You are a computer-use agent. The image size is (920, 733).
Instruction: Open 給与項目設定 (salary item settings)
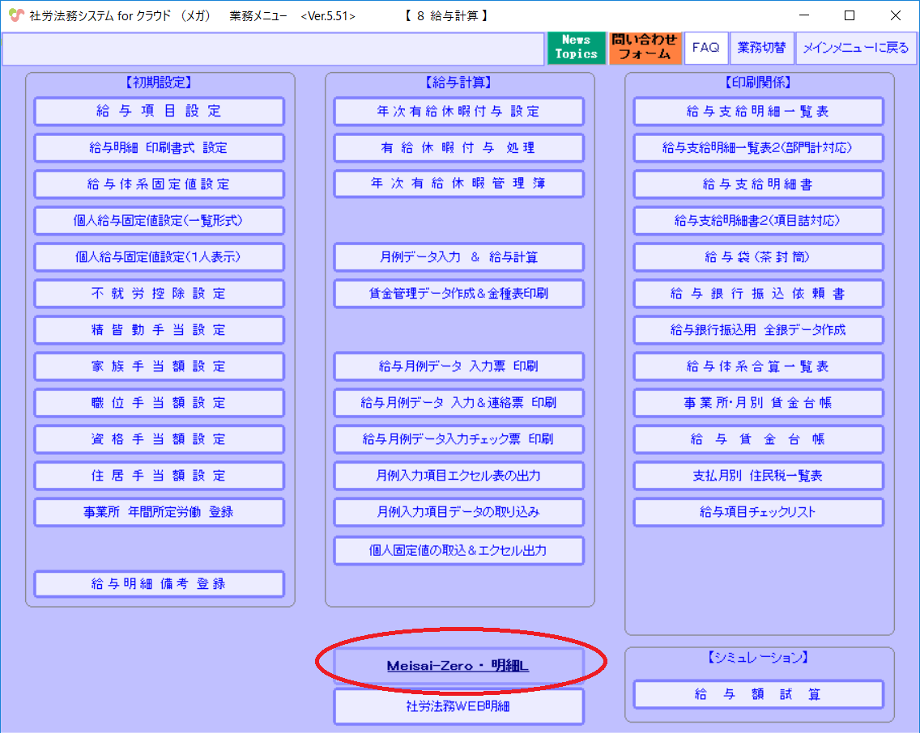(159, 111)
